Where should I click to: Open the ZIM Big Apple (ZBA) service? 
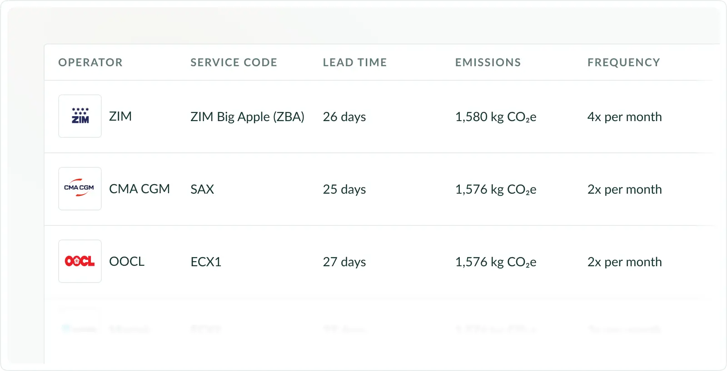[x=247, y=117]
